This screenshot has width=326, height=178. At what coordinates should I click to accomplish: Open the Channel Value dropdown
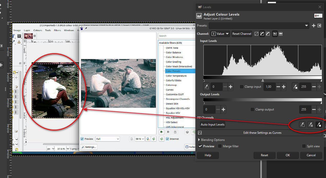tap(220, 34)
